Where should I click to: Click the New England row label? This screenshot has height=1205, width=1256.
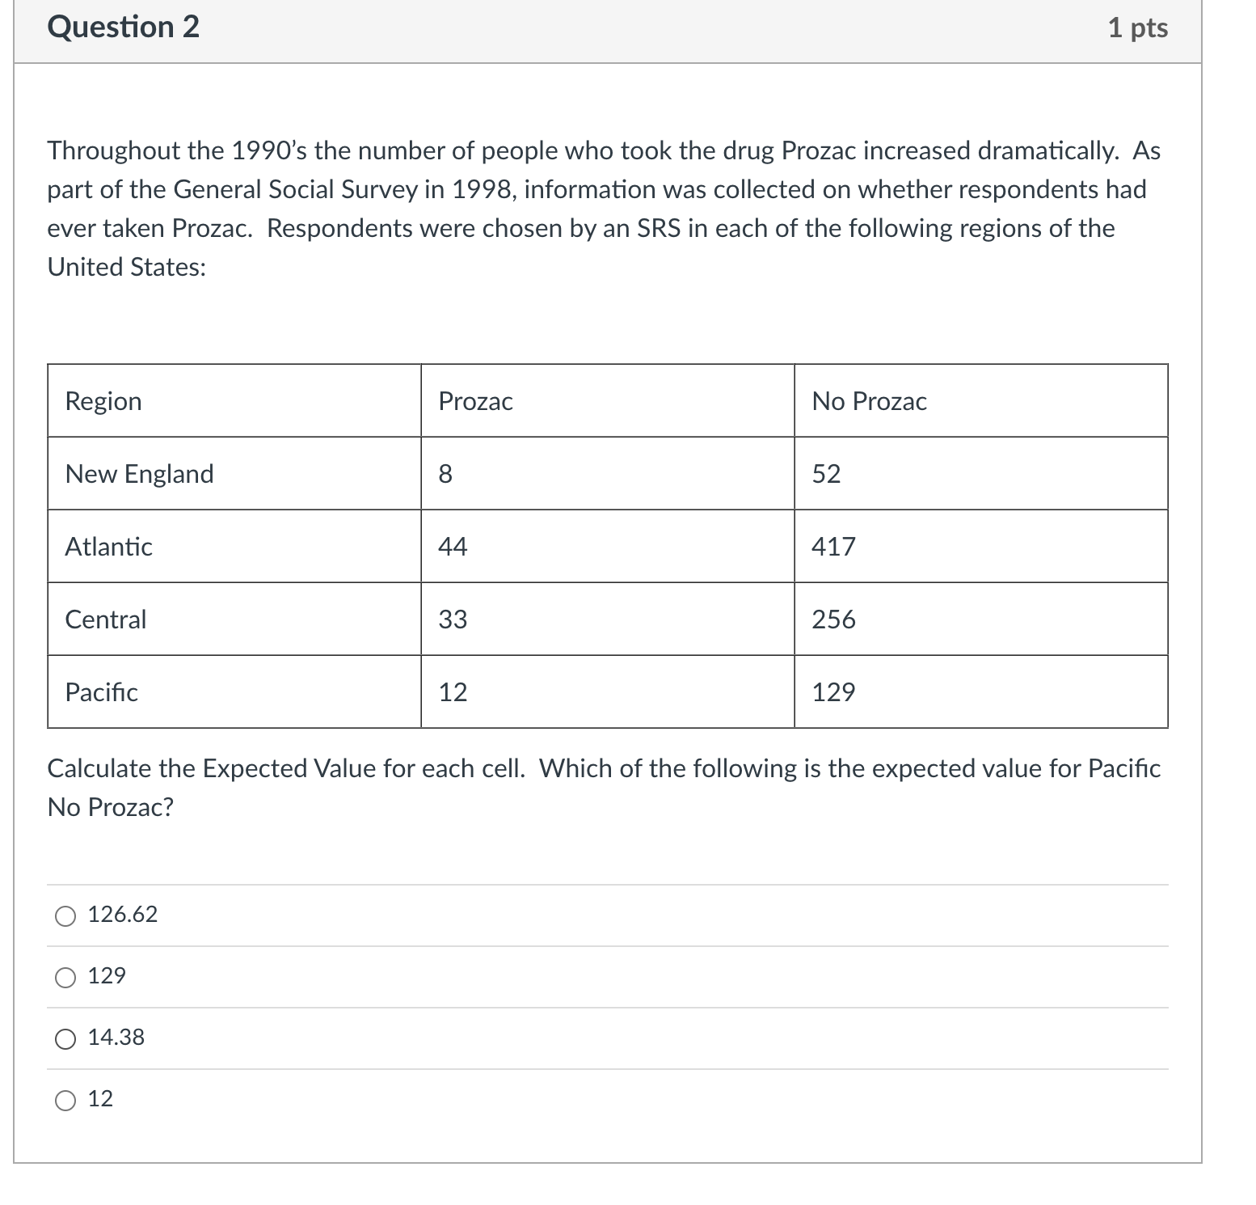point(139,474)
